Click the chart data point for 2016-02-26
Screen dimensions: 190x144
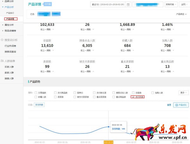[109, 127]
